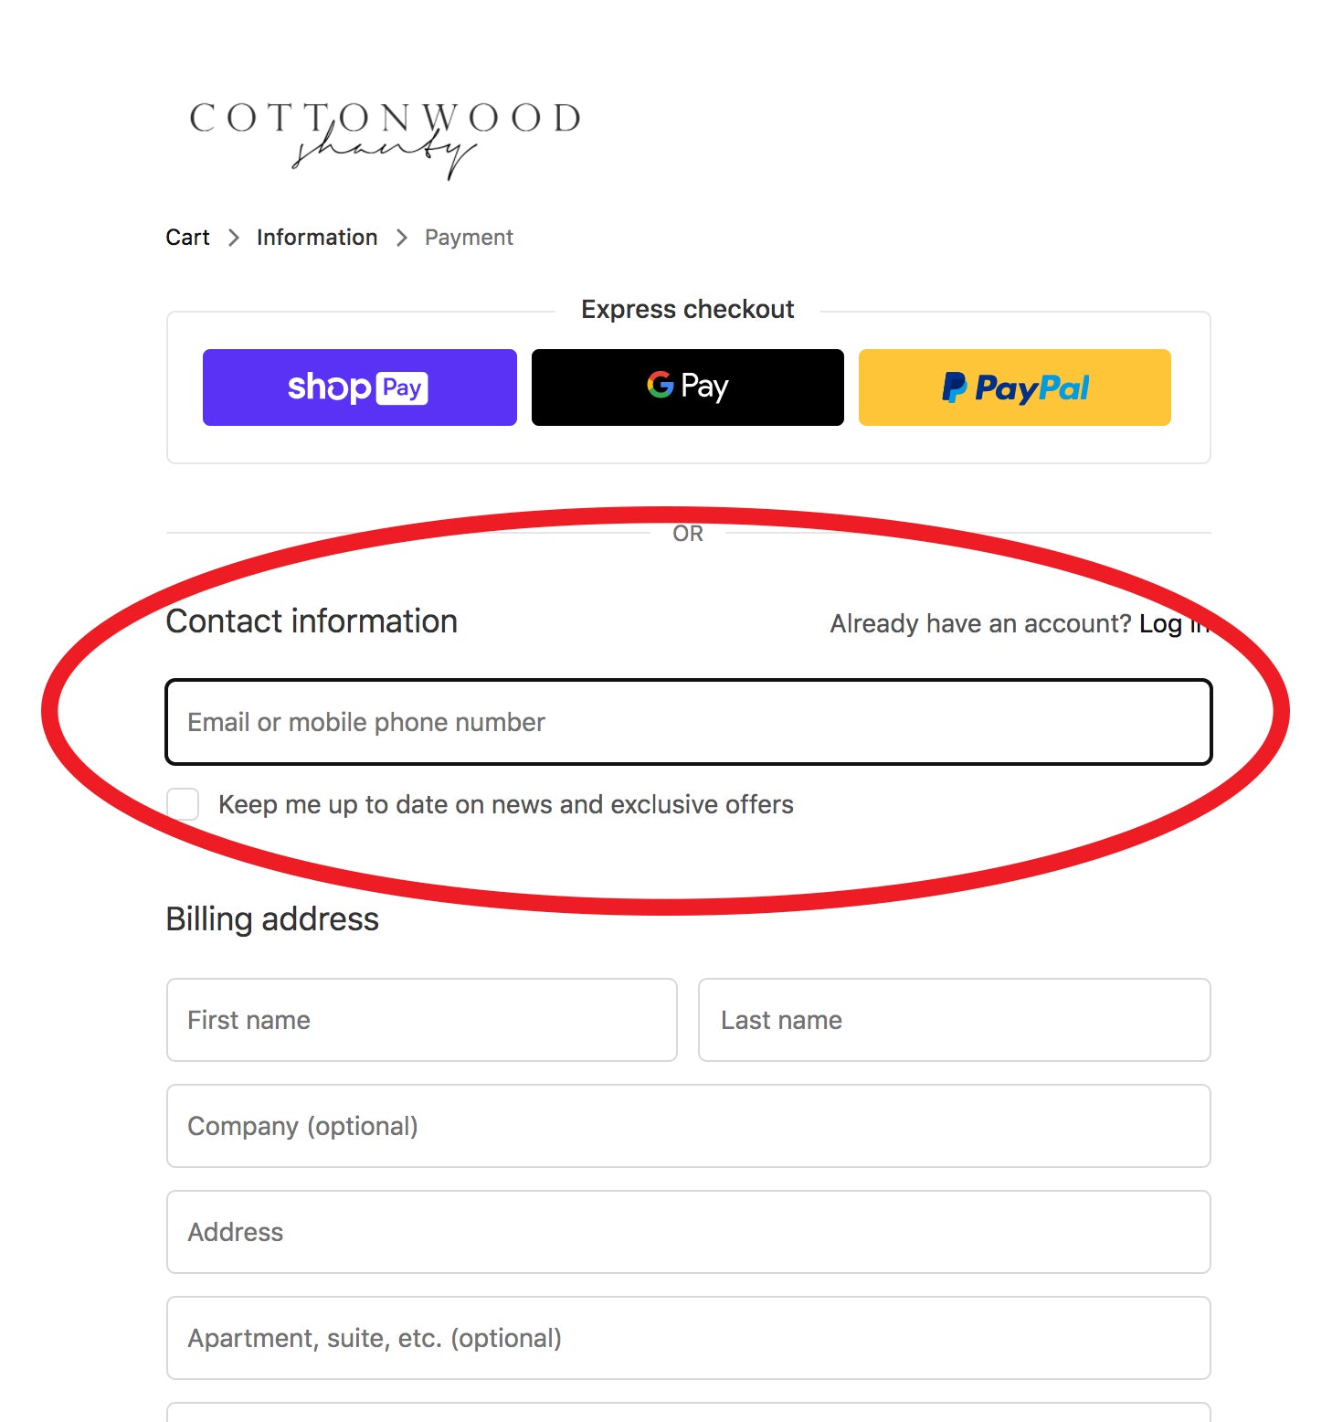Screen dimensions: 1332x1422
Task: Click the PayPal P logo icon
Action: tap(955, 387)
